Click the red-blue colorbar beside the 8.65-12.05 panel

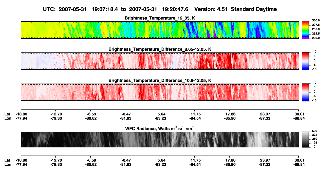[305, 61]
